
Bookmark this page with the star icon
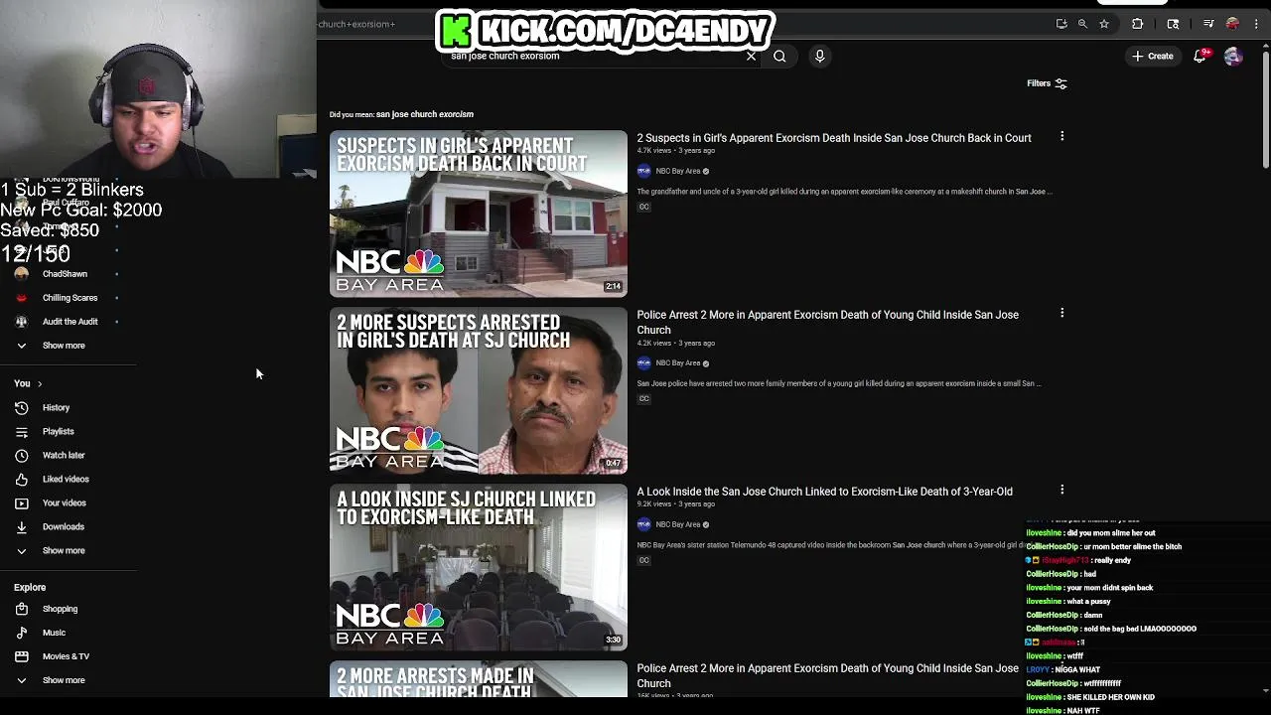click(1104, 24)
